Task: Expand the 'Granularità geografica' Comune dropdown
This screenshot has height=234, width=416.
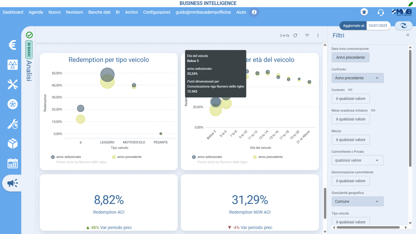Action: 357,201
